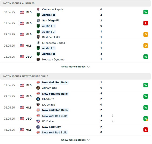Click the grey regular-time score beside FC Dallas
This screenshot has height=144, width=152.
click(x=112, y=121)
